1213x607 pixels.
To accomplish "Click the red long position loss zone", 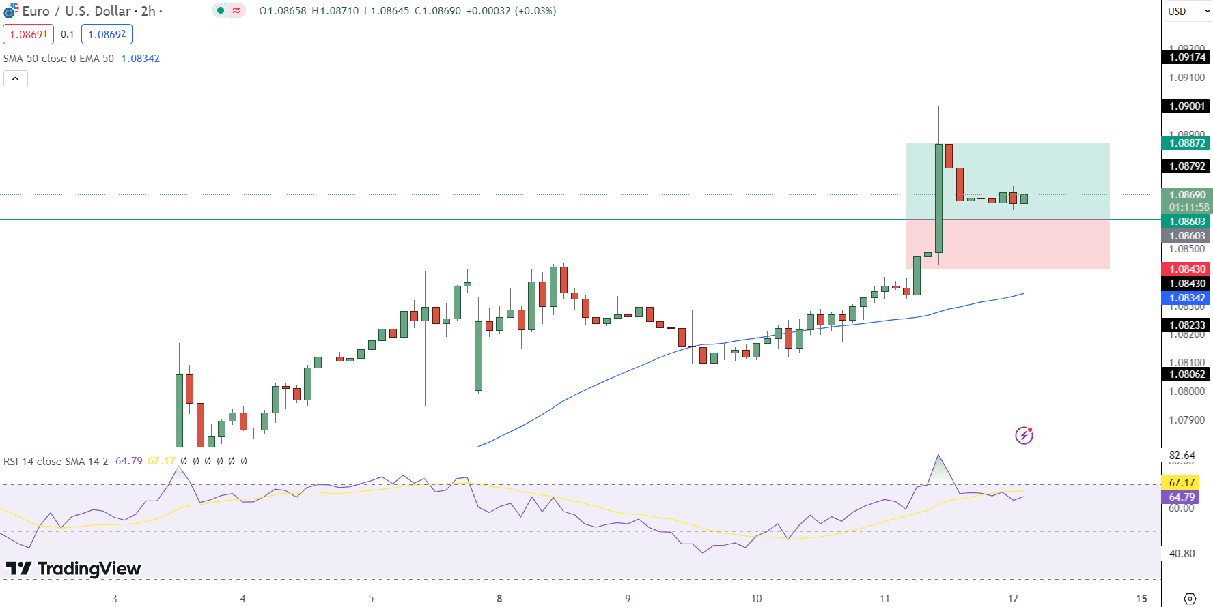I will [x=1008, y=244].
